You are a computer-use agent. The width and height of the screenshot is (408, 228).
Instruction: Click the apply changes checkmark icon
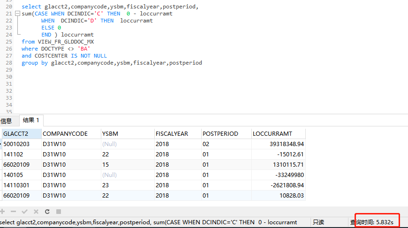(x=24, y=212)
